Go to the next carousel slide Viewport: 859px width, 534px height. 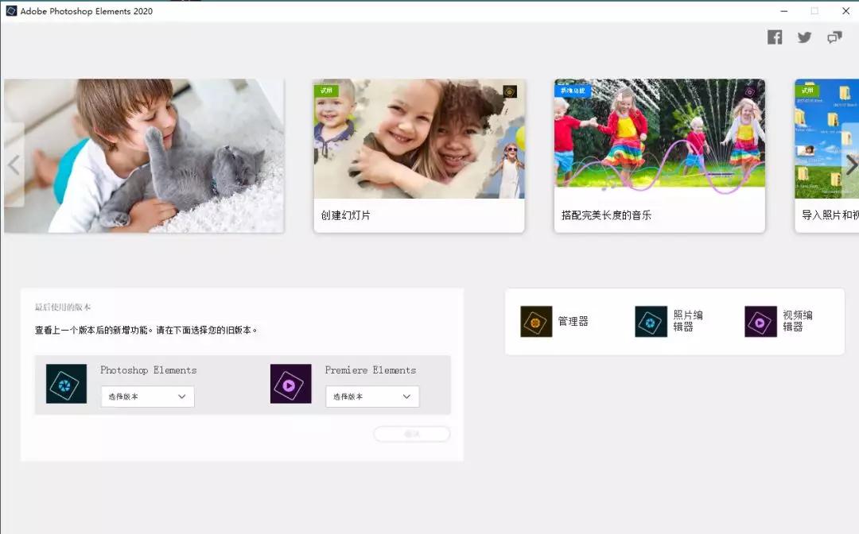click(x=851, y=164)
